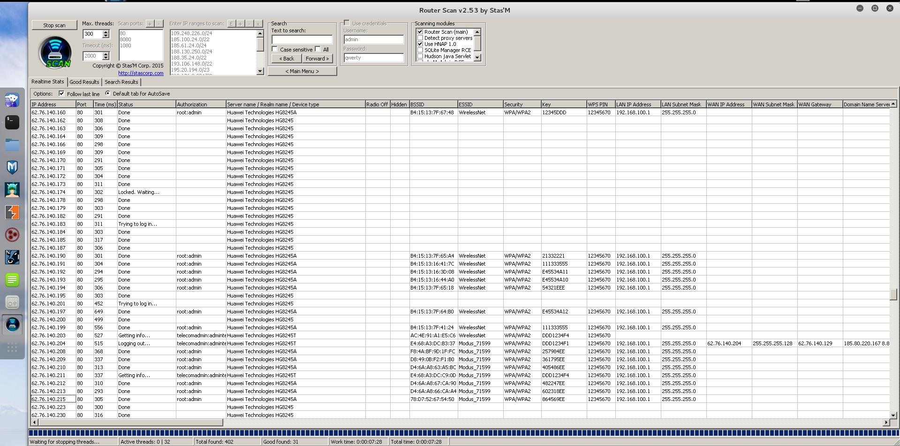Open the top dock browser icon
Screen dimensions: 900x446
click(x=13, y=100)
